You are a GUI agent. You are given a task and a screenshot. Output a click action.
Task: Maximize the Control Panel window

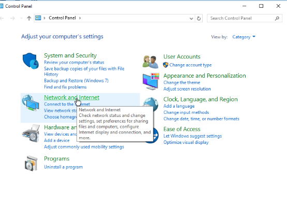coord(261,6)
